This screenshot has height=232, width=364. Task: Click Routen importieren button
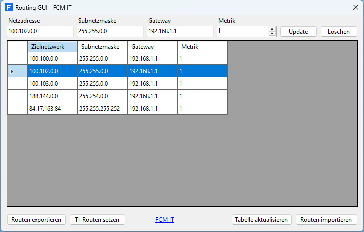pyautogui.click(x=326, y=219)
